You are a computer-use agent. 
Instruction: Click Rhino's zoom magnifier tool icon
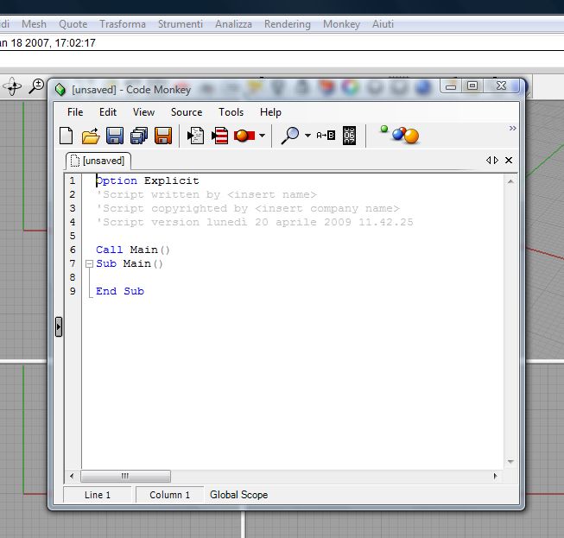[x=36, y=86]
